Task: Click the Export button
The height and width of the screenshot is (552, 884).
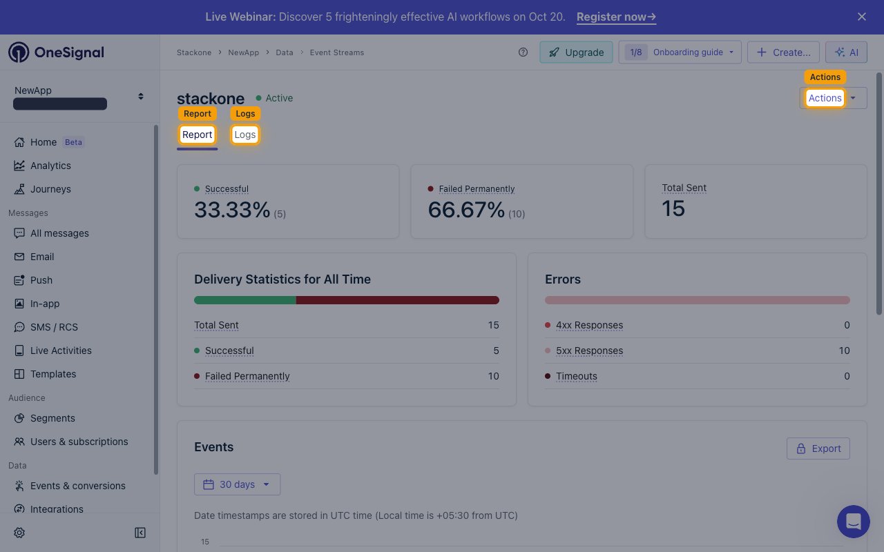Action: click(818, 448)
